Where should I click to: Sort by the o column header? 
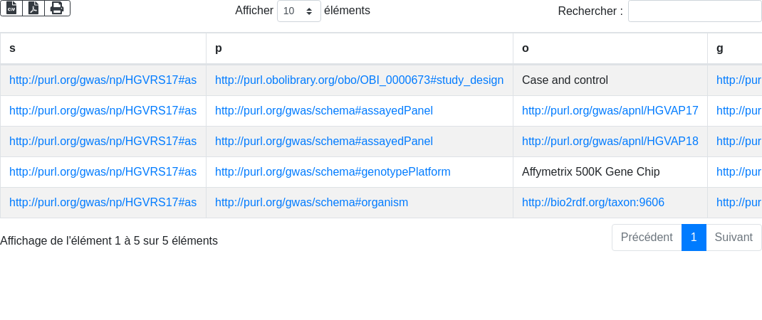click(x=610, y=48)
